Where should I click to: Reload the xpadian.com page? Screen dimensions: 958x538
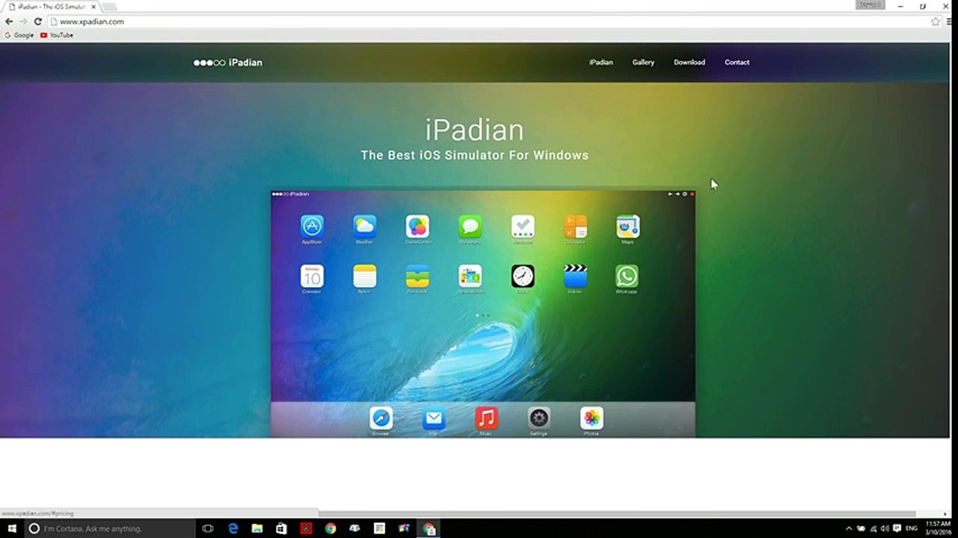[37, 22]
